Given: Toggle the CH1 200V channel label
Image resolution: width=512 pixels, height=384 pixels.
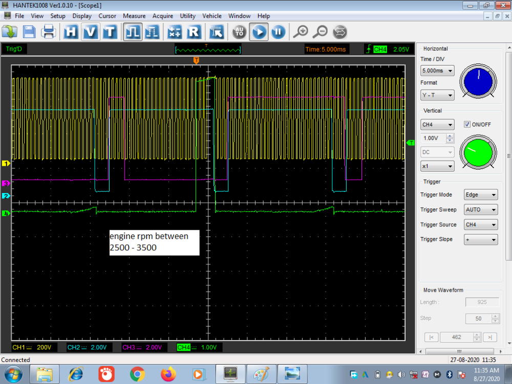Looking at the screenshot, I should pyautogui.click(x=32, y=348).
